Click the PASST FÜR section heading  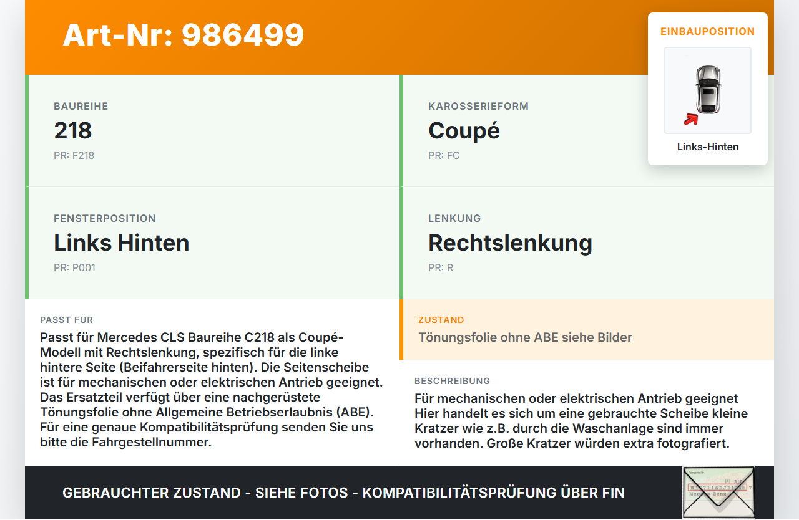(x=67, y=320)
